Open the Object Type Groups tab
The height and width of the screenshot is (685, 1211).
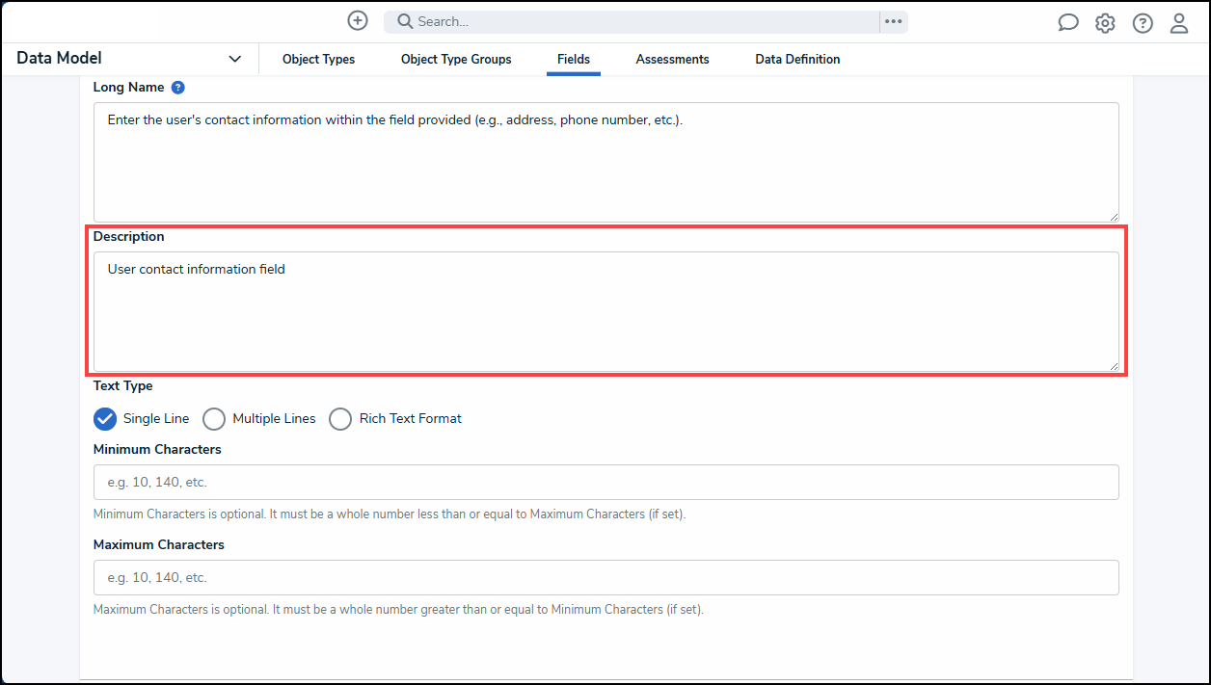(456, 59)
